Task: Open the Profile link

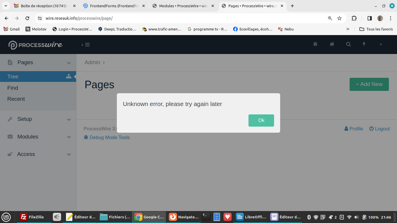Action: coord(354,129)
